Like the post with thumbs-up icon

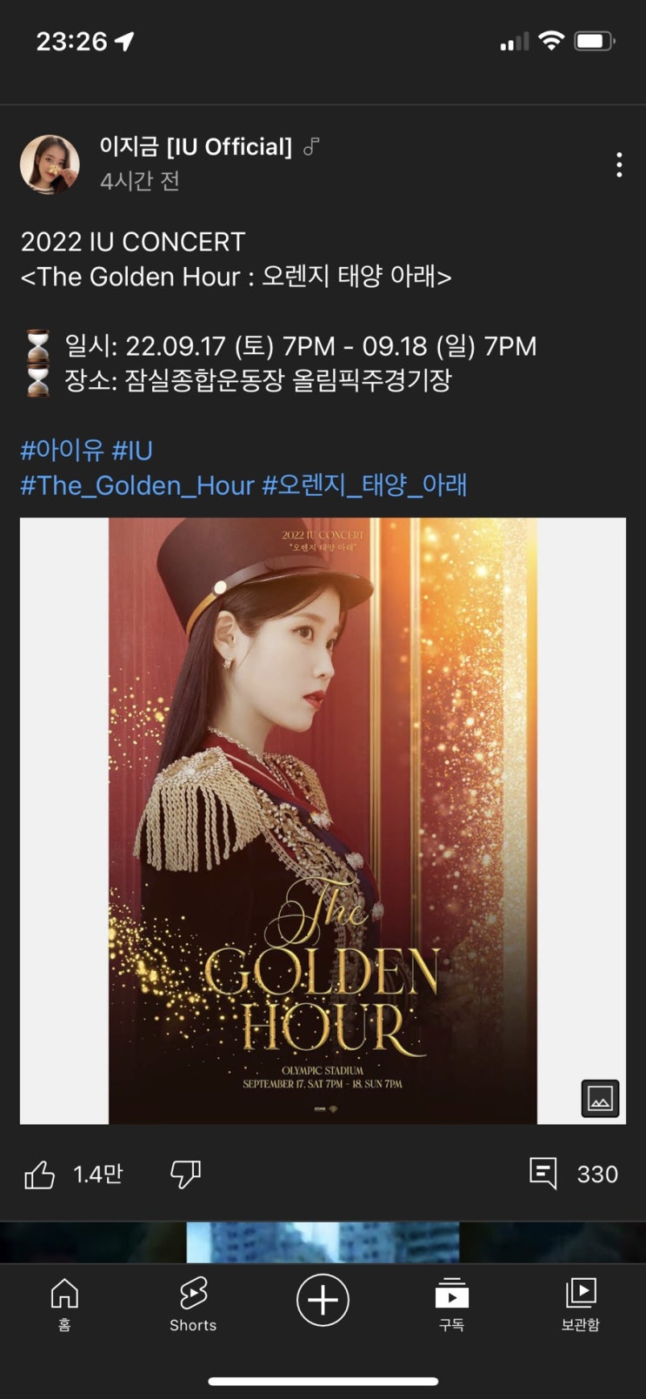[39, 1175]
